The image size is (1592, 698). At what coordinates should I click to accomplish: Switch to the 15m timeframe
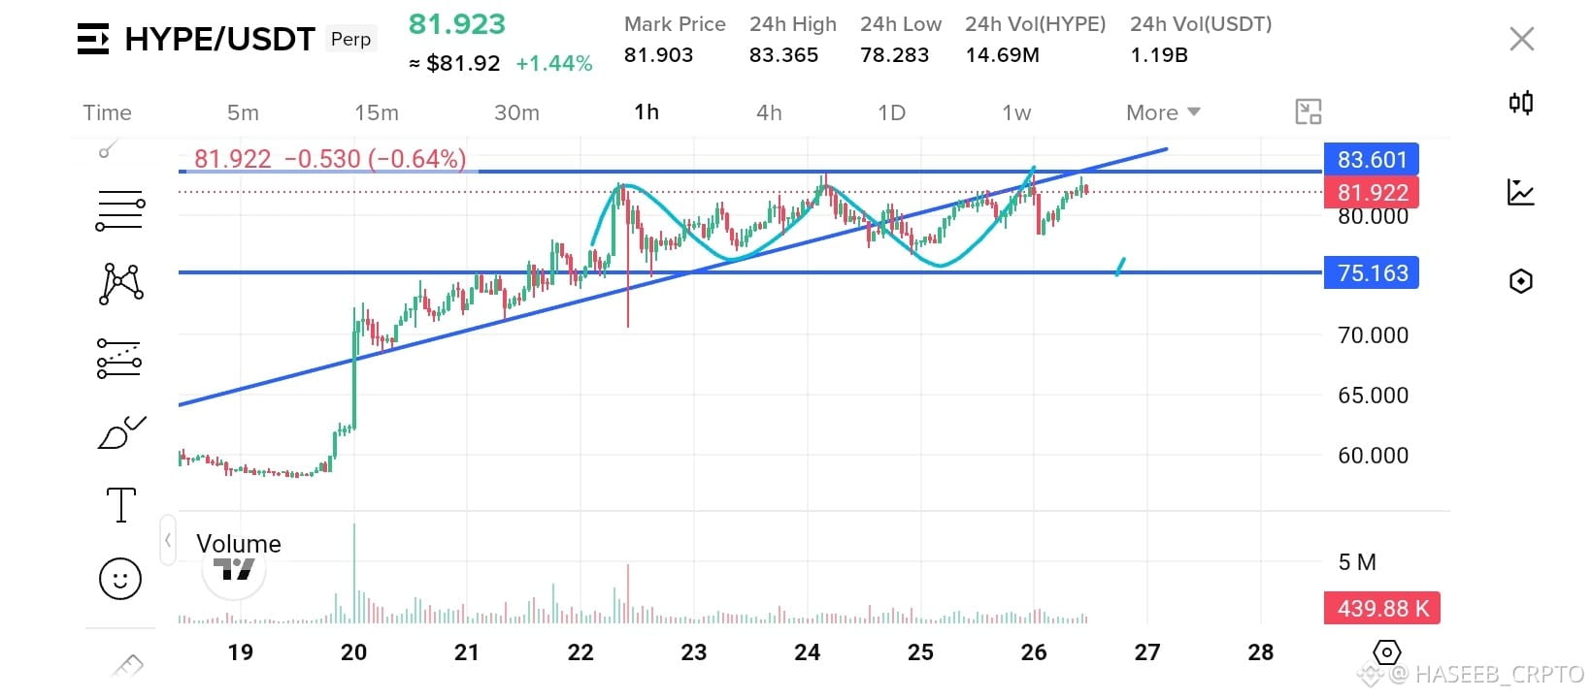click(377, 112)
